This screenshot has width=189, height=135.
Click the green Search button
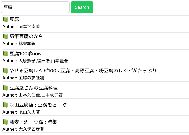click(82, 7)
